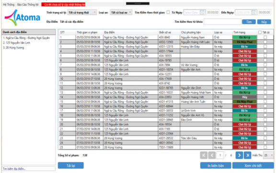Viewport: 276px width, 173px height.
Task: Click the Tìm search button
Action: point(249,22)
